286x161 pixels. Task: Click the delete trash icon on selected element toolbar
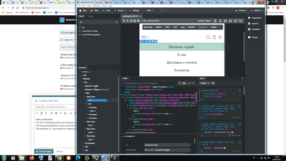(155, 41)
